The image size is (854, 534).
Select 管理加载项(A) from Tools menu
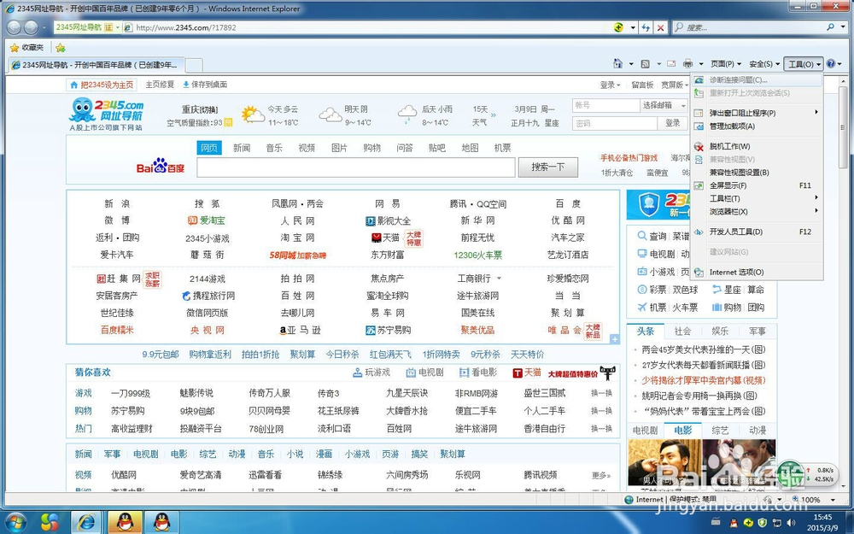pos(757,126)
